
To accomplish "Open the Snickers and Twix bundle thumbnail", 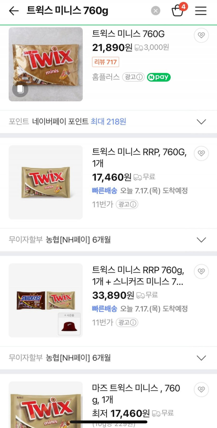I will coord(46,300).
